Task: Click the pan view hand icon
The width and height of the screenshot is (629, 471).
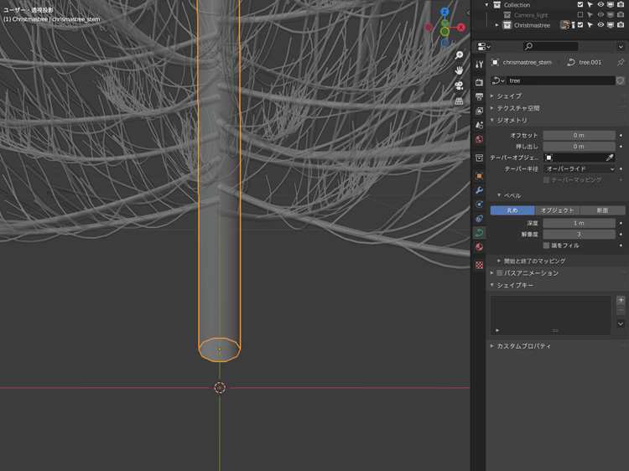Action: [459, 70]
